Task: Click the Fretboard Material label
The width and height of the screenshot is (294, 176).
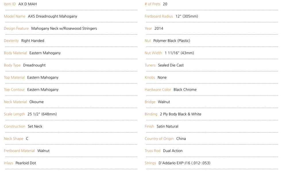Action: pyautogui.click(x=19, y=151)
